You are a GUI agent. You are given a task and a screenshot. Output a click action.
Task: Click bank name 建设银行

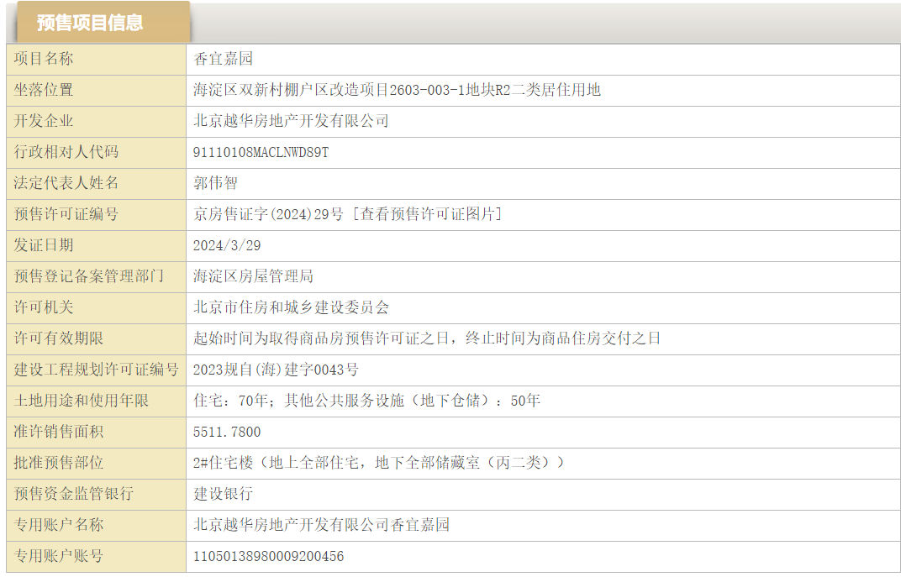click(223, 494)
